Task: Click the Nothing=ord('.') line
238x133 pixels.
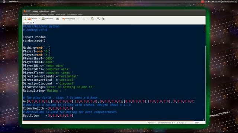Action: point(37,48)
